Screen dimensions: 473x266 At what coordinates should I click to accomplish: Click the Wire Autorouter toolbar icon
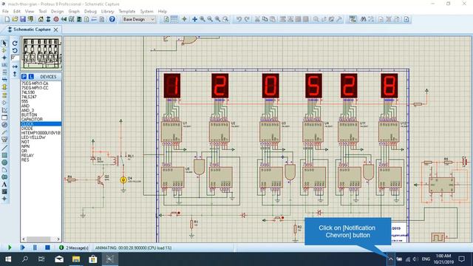click(x=353, y=19)
